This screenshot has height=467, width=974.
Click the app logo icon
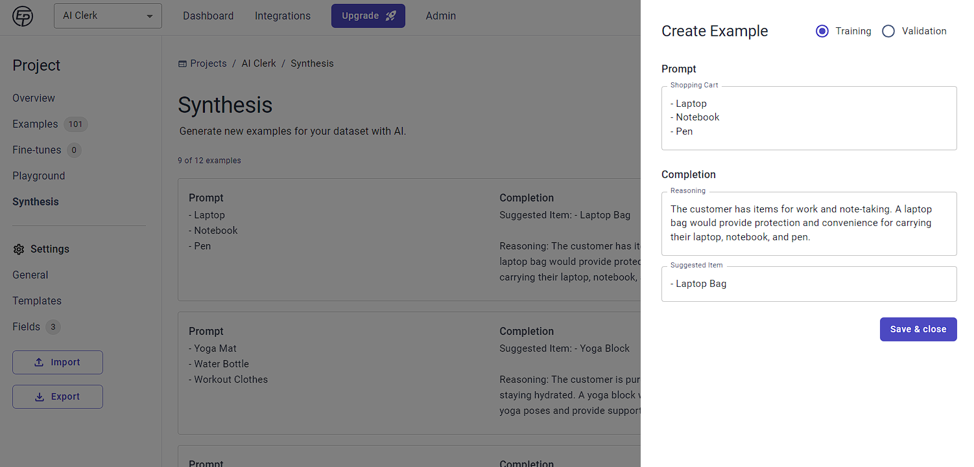[23, 16]
